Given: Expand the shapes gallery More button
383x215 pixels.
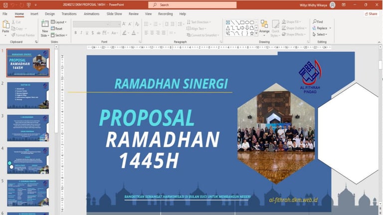Looking at the screenshot, I should click(x=256, y=34).
